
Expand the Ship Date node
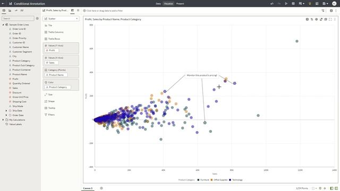pos(6,111)
